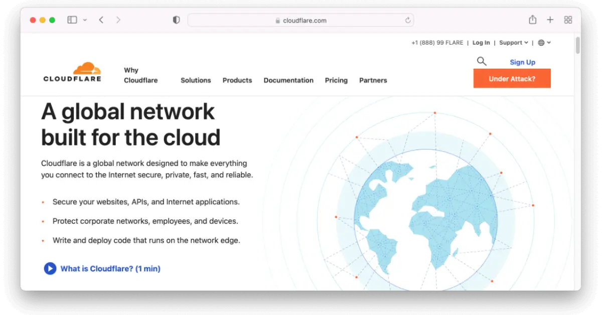Select Pricing in the navigation

[x=336, y=80]
